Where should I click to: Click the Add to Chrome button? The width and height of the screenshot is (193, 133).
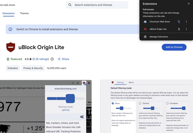pos(174,47)
